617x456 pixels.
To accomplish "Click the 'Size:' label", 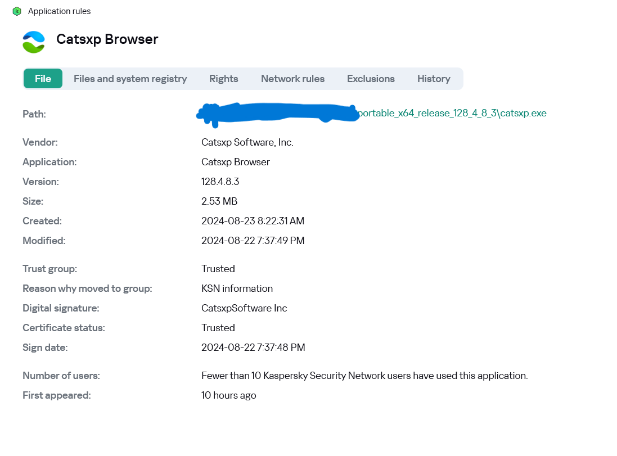I will click(33, 201).
